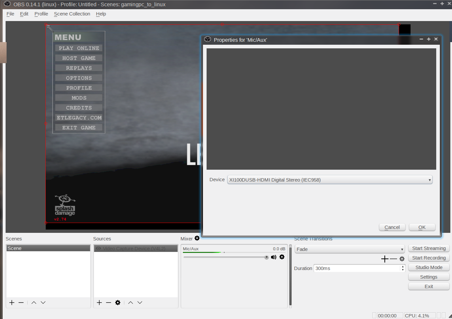Image resolution: width=452 pixels, height=319 pixels.
Task: Open the Profile menu
Action: (x=41, y=14)
